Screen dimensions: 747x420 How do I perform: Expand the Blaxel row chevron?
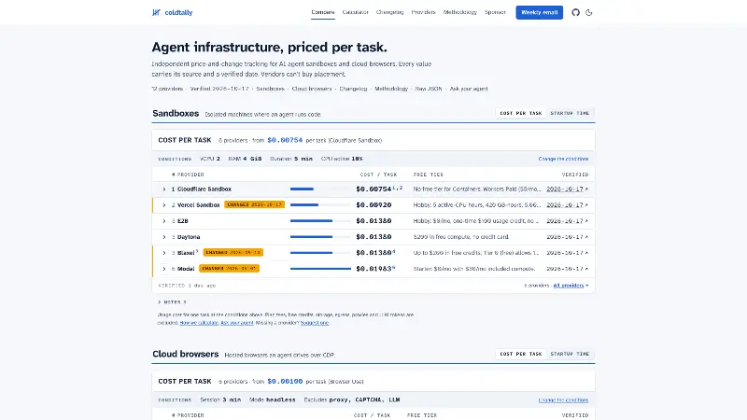point(164,253)
